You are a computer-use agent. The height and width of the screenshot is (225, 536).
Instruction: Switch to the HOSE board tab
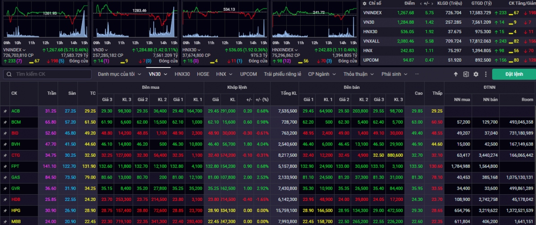pos(203,74)
